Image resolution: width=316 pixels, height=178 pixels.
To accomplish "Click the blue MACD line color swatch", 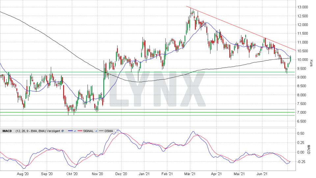I will tap(69, 131).
